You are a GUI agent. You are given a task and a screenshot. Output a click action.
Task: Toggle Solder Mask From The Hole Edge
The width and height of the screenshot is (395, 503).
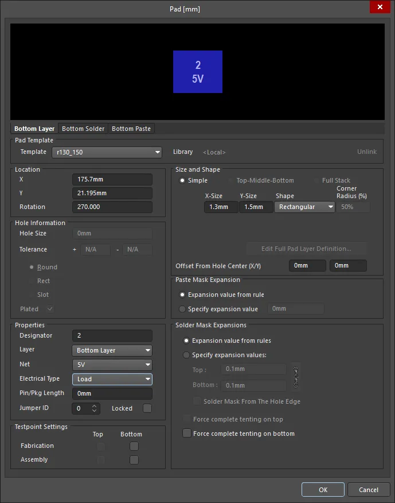197,401
